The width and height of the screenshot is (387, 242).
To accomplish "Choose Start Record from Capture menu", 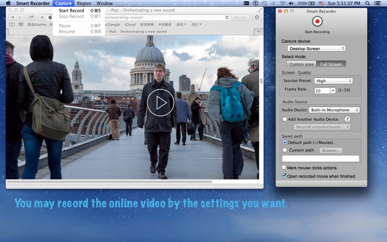I will tap(71, 11).
